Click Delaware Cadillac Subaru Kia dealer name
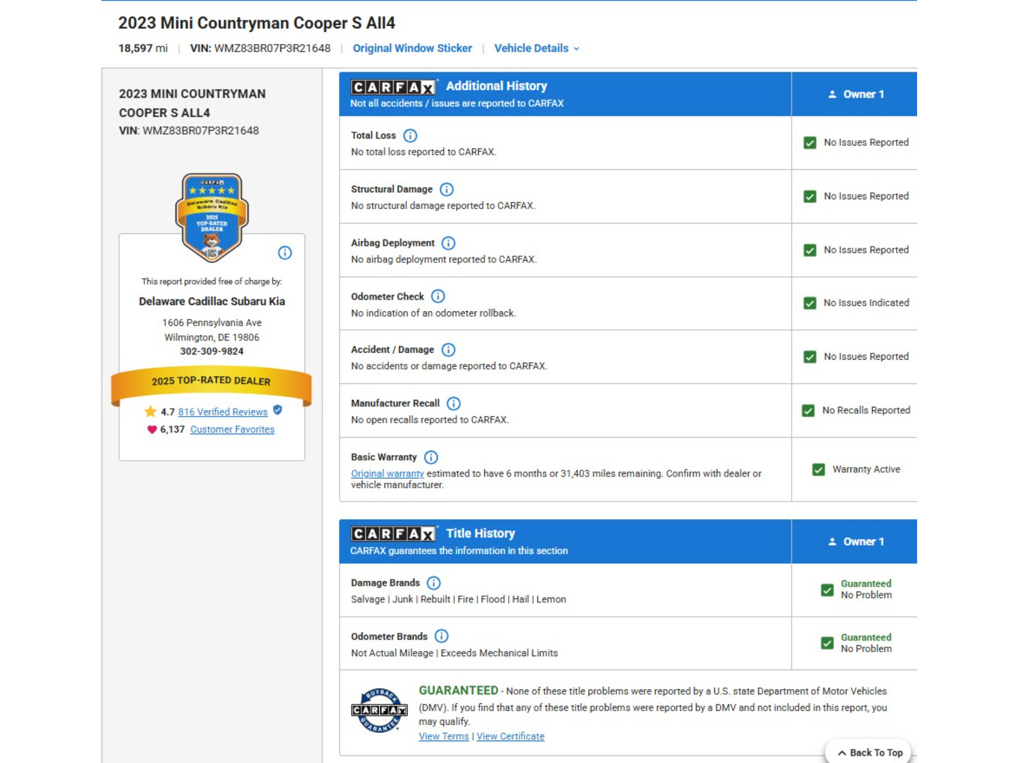Image resolution: width=1018 pixels, height=763 pixels. [212, 302]
